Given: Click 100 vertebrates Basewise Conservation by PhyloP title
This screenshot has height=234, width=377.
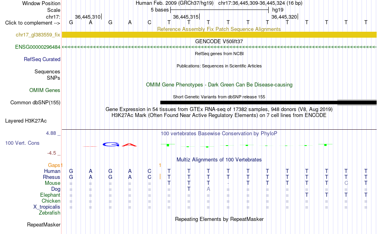Looking at the screenshot, I should (219, 134).
